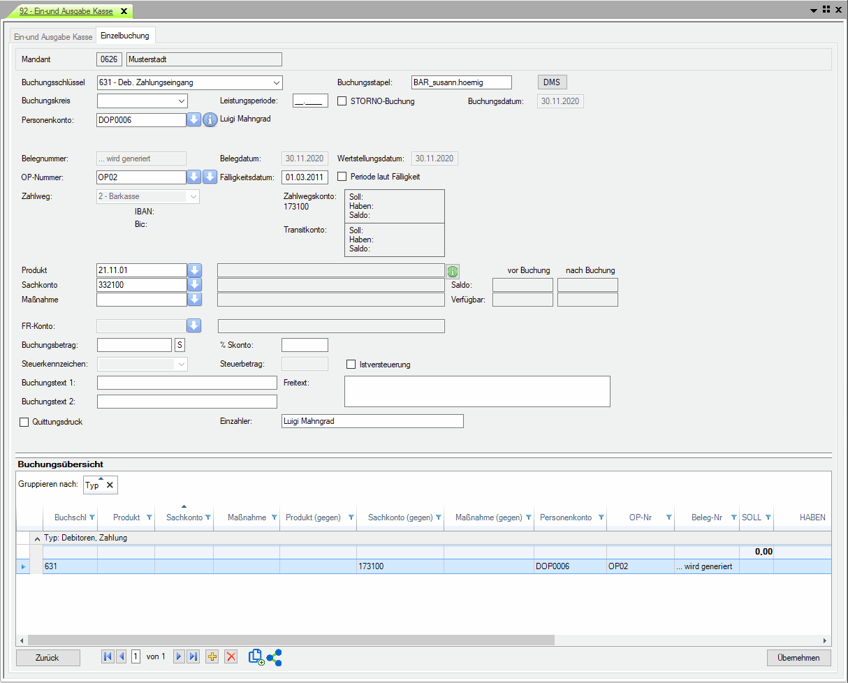Open the filter on the Produkt column

(x=149, y=517)
